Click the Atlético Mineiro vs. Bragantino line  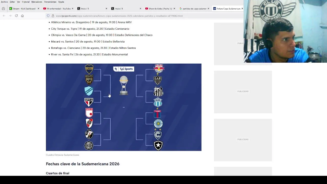point(91,22)
